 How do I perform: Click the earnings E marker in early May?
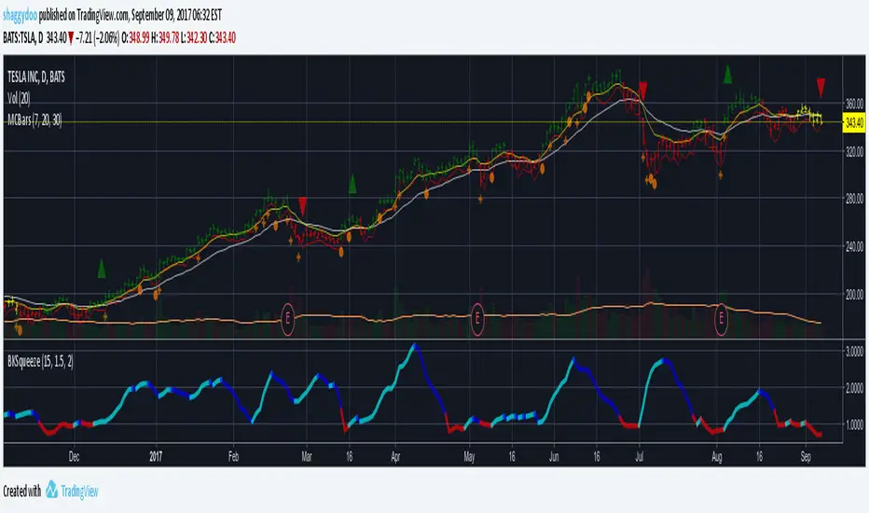[x=477, y=319]
